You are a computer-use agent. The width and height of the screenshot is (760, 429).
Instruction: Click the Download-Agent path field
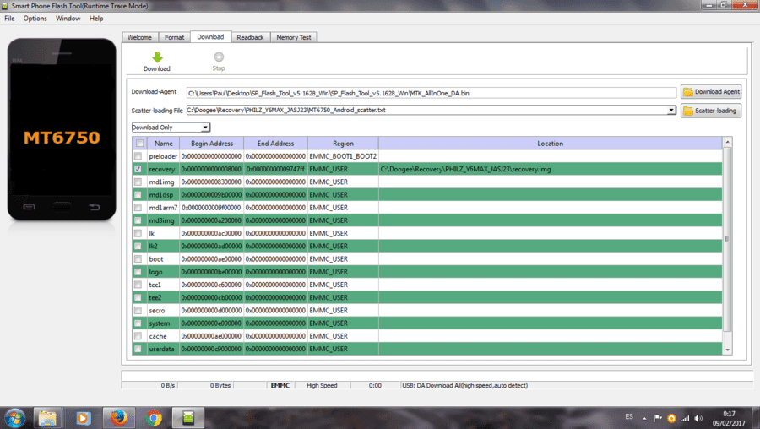tap(432, 93)
